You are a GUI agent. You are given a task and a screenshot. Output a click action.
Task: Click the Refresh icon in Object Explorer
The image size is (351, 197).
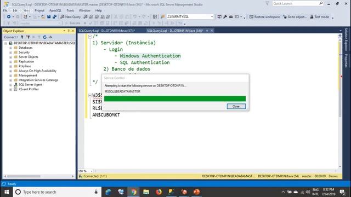tap(45, 37)
